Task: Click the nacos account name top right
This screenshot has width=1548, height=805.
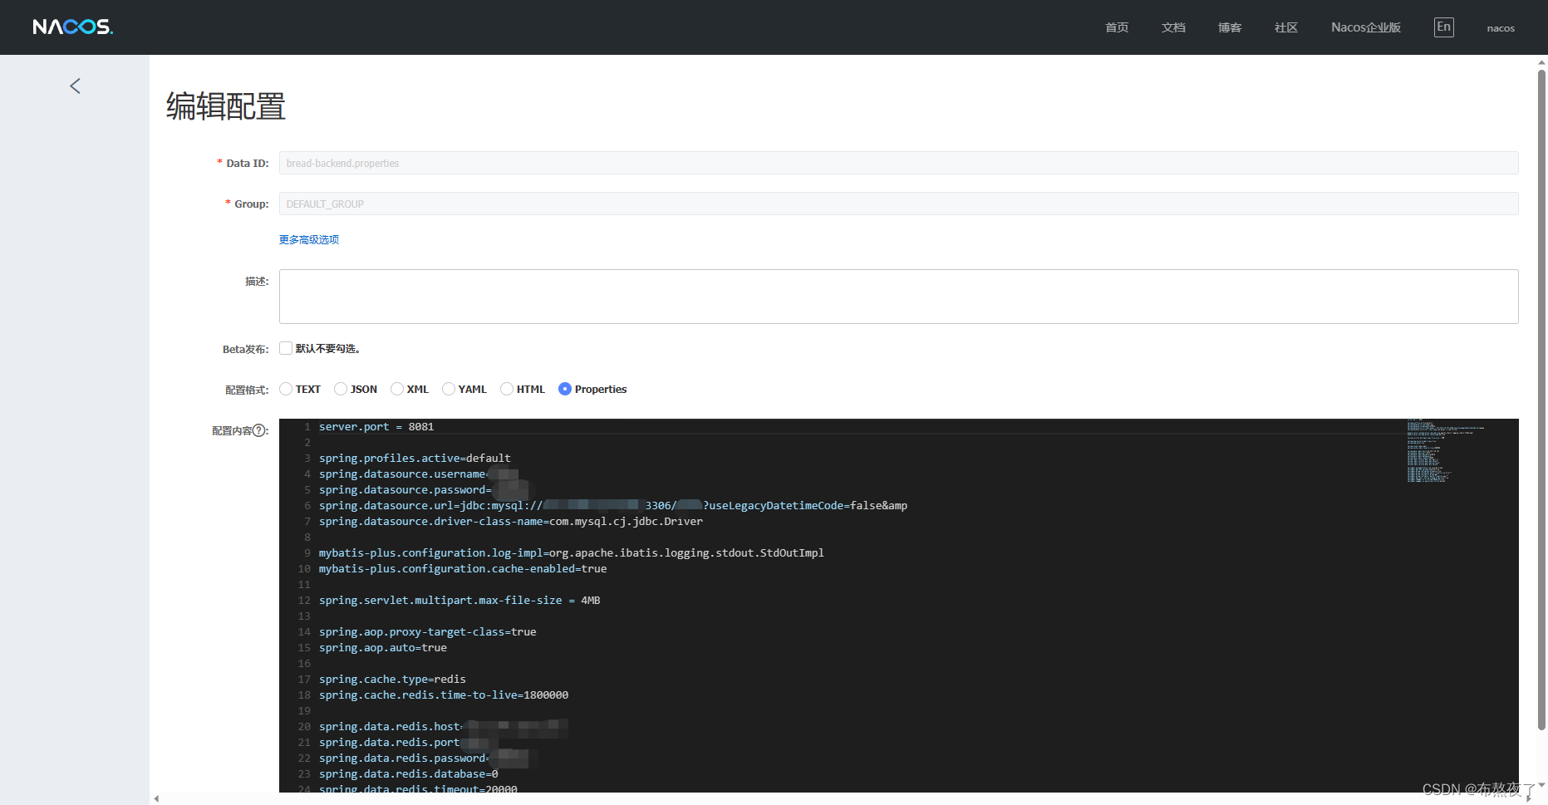Action: (x=1500, y=27)
